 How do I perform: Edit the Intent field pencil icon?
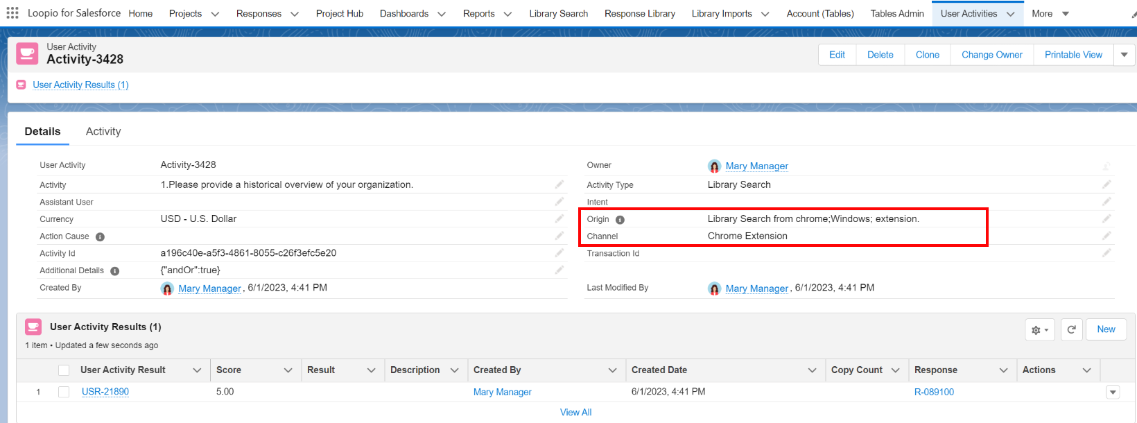[x=1106, y=201]
